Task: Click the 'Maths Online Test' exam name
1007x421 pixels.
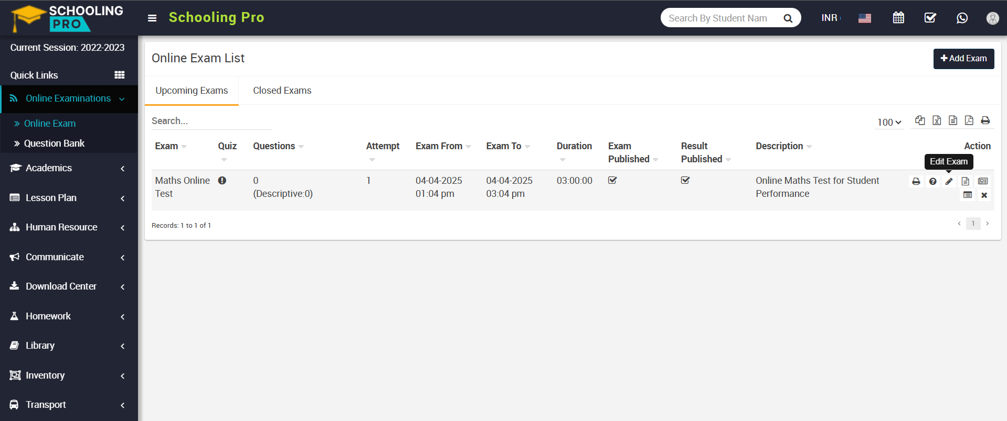Action: tap(182, 187)
